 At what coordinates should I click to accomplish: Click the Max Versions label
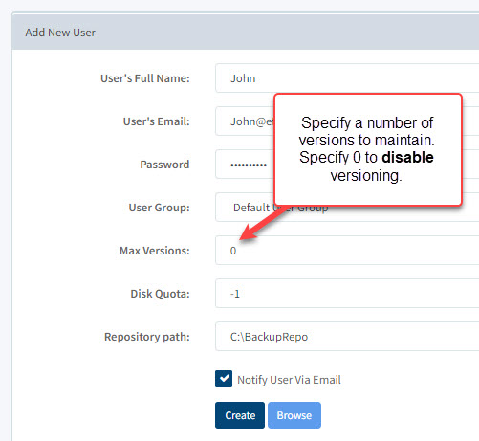click(x=155, y=251)
